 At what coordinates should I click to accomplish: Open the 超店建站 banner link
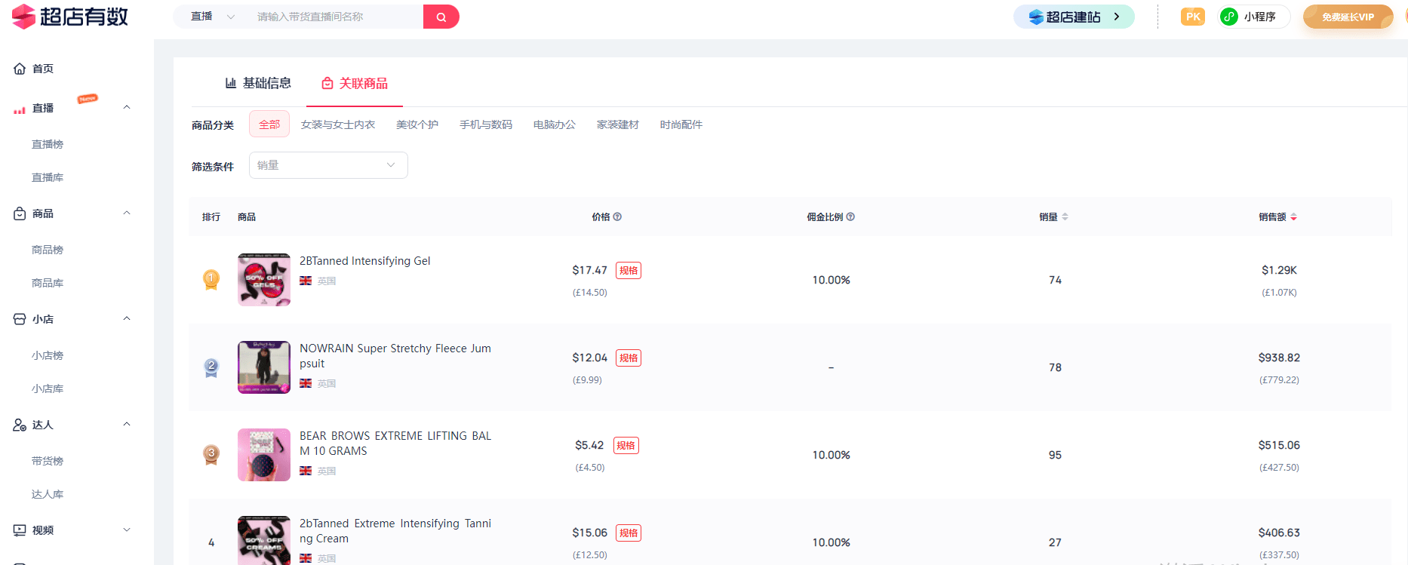[1074, 17]
